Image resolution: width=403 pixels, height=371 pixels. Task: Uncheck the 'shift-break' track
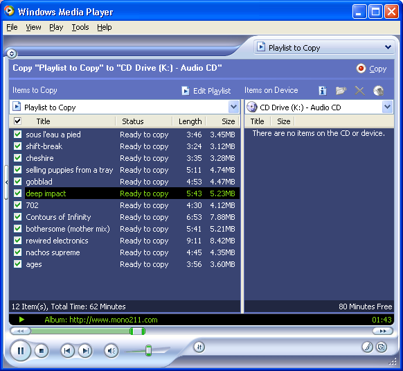point(17,146)
